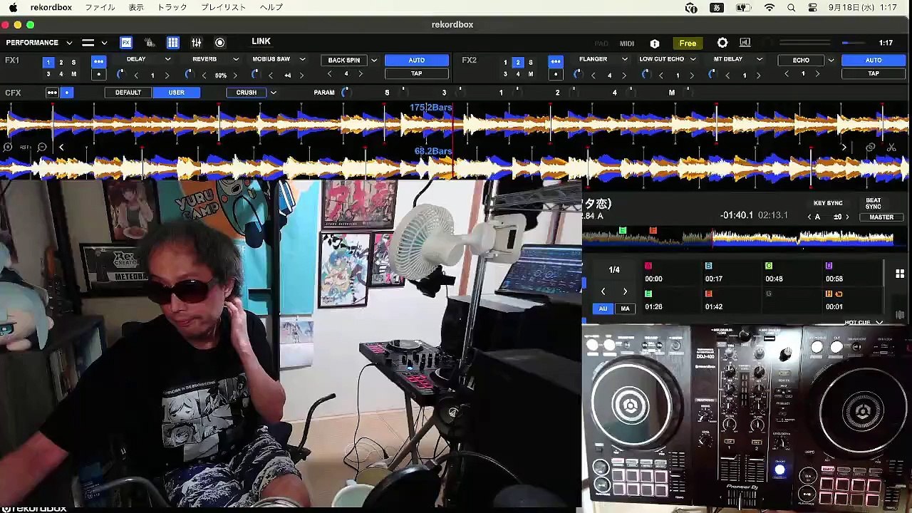Toggle the FX panel button in the toolbar
Viewport: 912px width, 513px height.
[126, 43]
